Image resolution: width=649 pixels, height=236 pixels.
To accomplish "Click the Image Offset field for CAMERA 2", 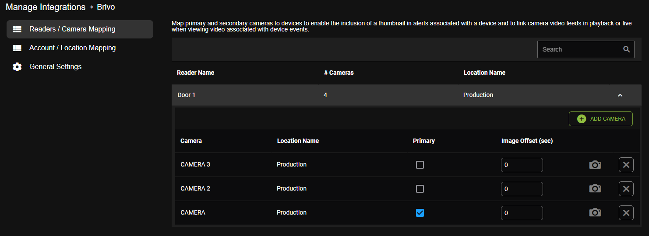I will [x=522, y=189].
